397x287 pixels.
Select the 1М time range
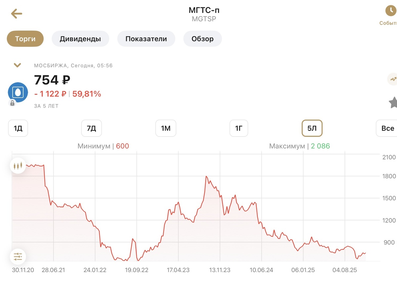coord(166,128)
